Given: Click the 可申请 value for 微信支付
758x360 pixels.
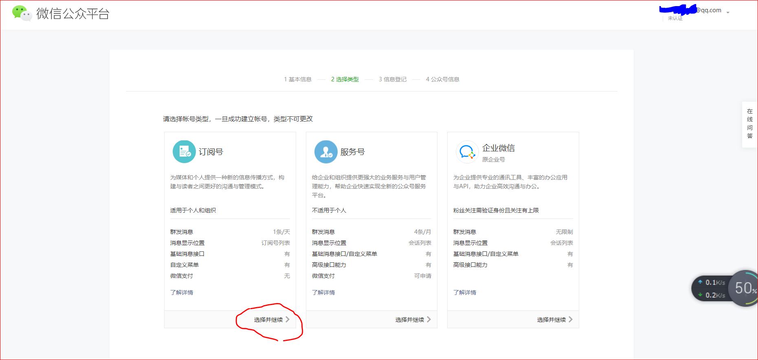Looking at the screenshot, I should (423, 276).
